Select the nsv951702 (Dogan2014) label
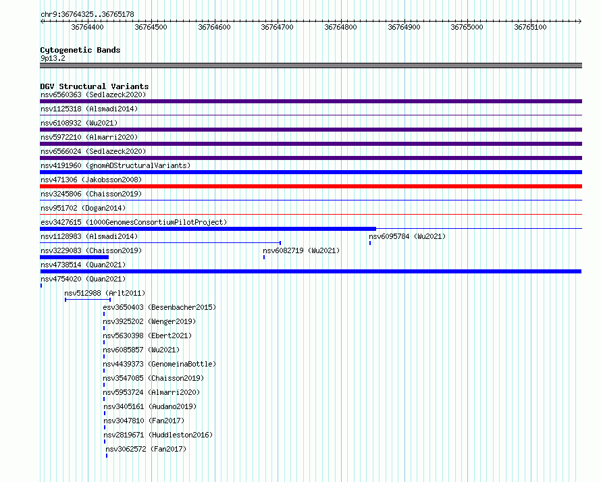This screenshot has height=482, width=601. pos(83,208)
